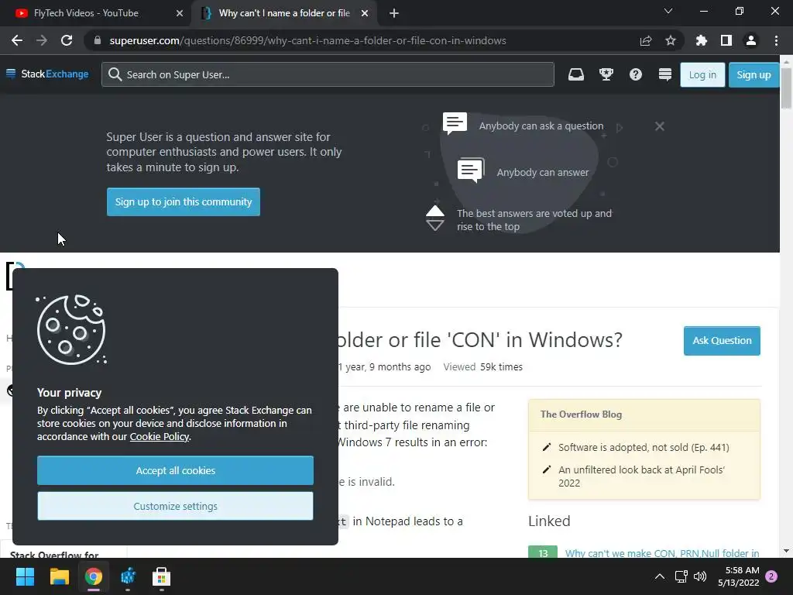
Task: Open An unfiltered look back at April Fools' post
Action: tap(641, 476)
